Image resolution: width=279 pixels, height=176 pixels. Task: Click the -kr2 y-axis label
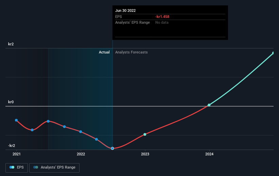12,146
